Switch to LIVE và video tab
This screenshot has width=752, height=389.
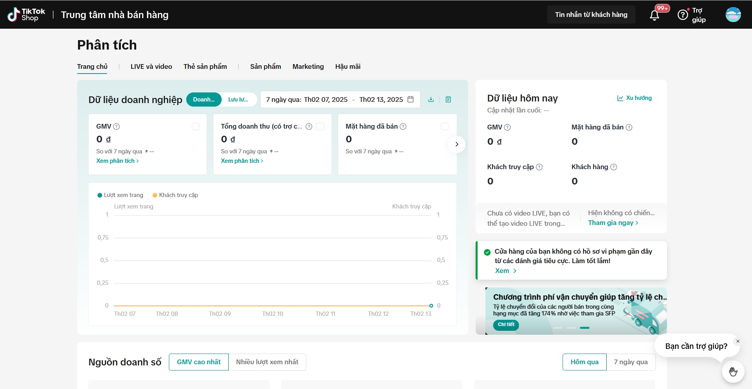point(151,66)
